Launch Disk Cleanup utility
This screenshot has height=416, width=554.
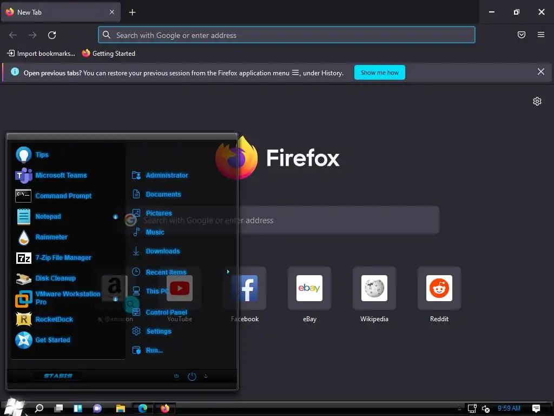tap(46, 278)
